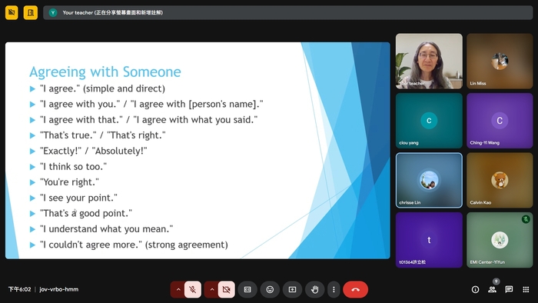Expand audio settings arrow beside microphone
This screenshot has height=303, width=538.
click(x=178, y=290)
